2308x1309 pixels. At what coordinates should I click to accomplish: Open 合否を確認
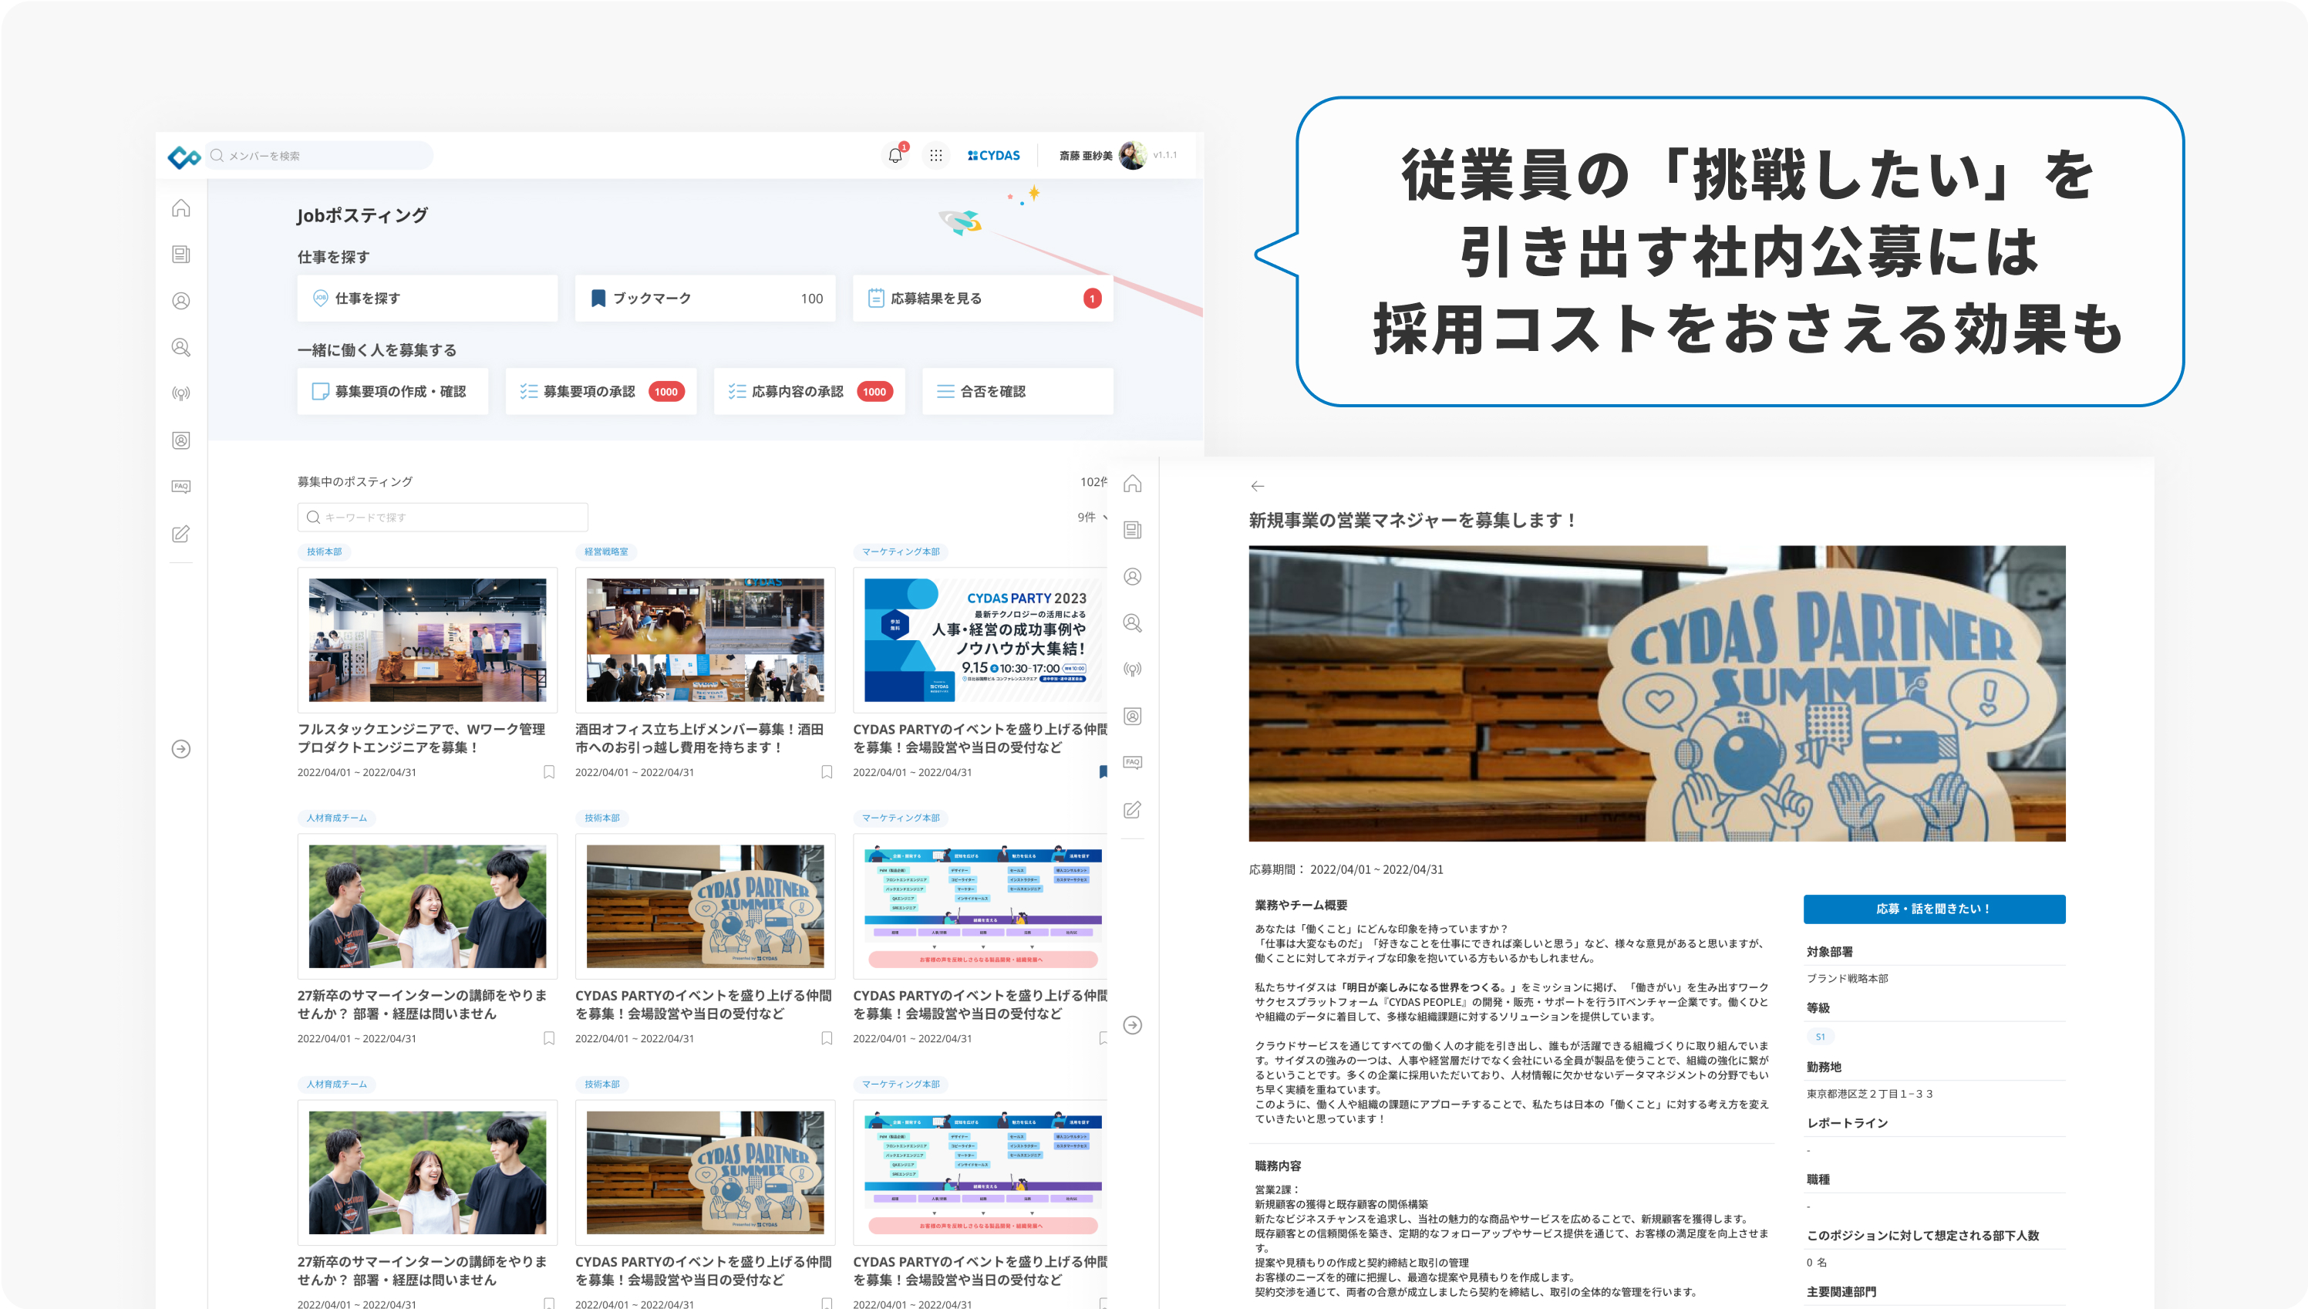[x=1017, y=391]
